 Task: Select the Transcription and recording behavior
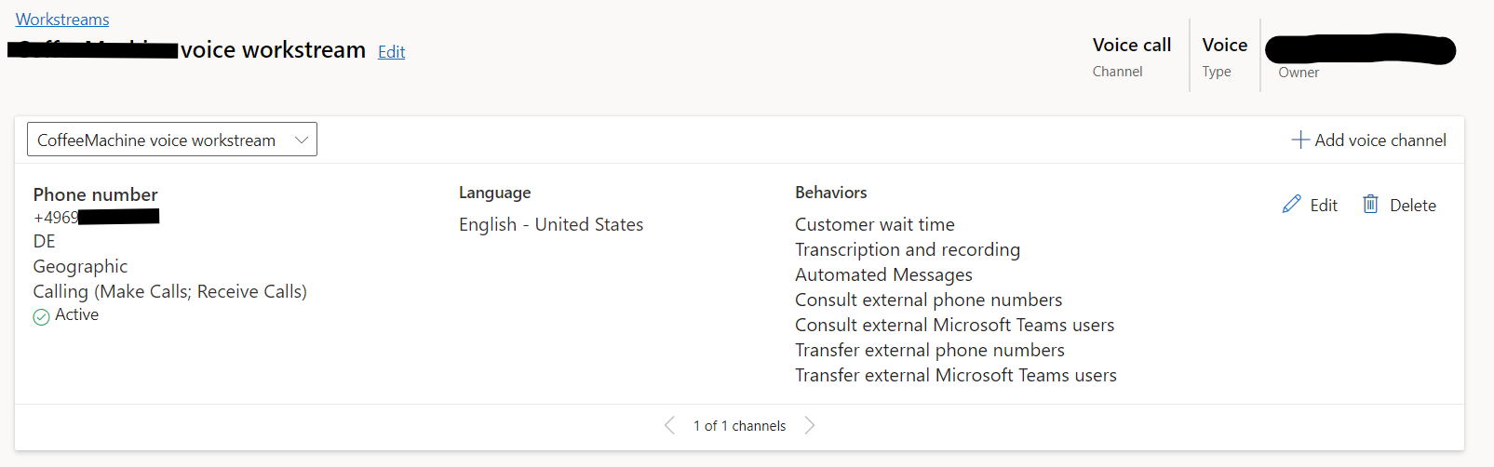tap(908, 249)
